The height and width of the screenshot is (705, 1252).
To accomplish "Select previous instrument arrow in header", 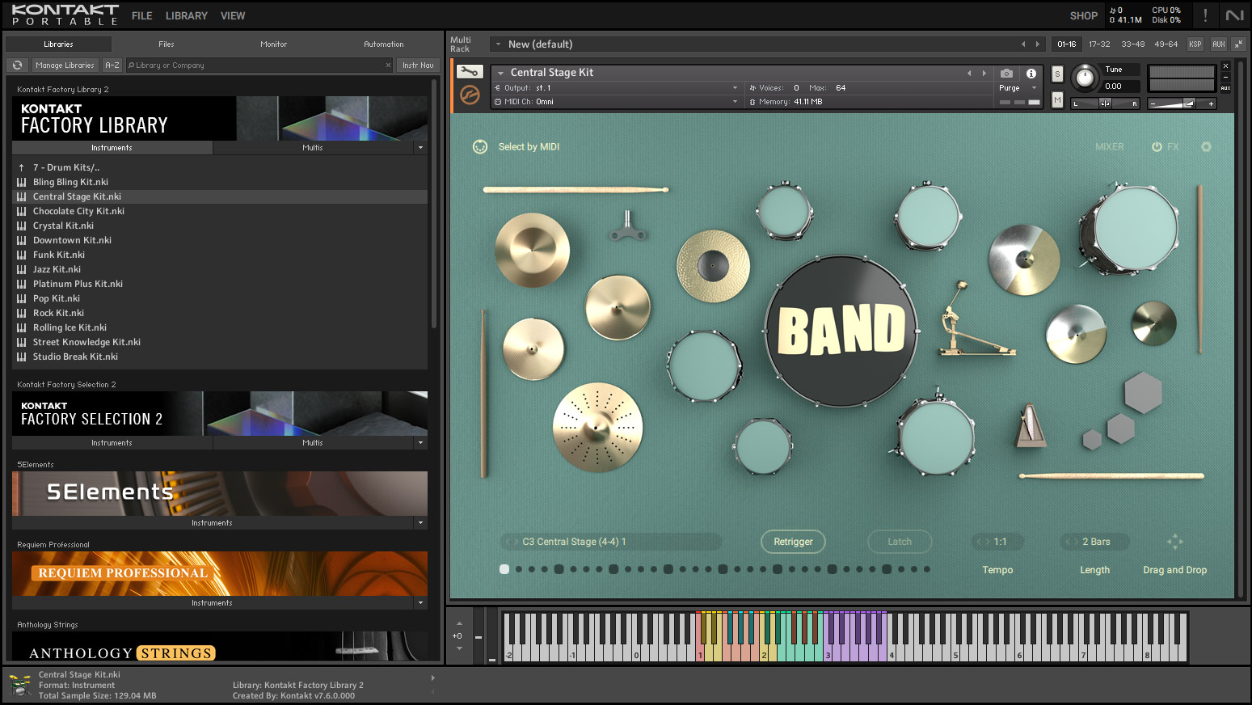I will pos(969,73).
